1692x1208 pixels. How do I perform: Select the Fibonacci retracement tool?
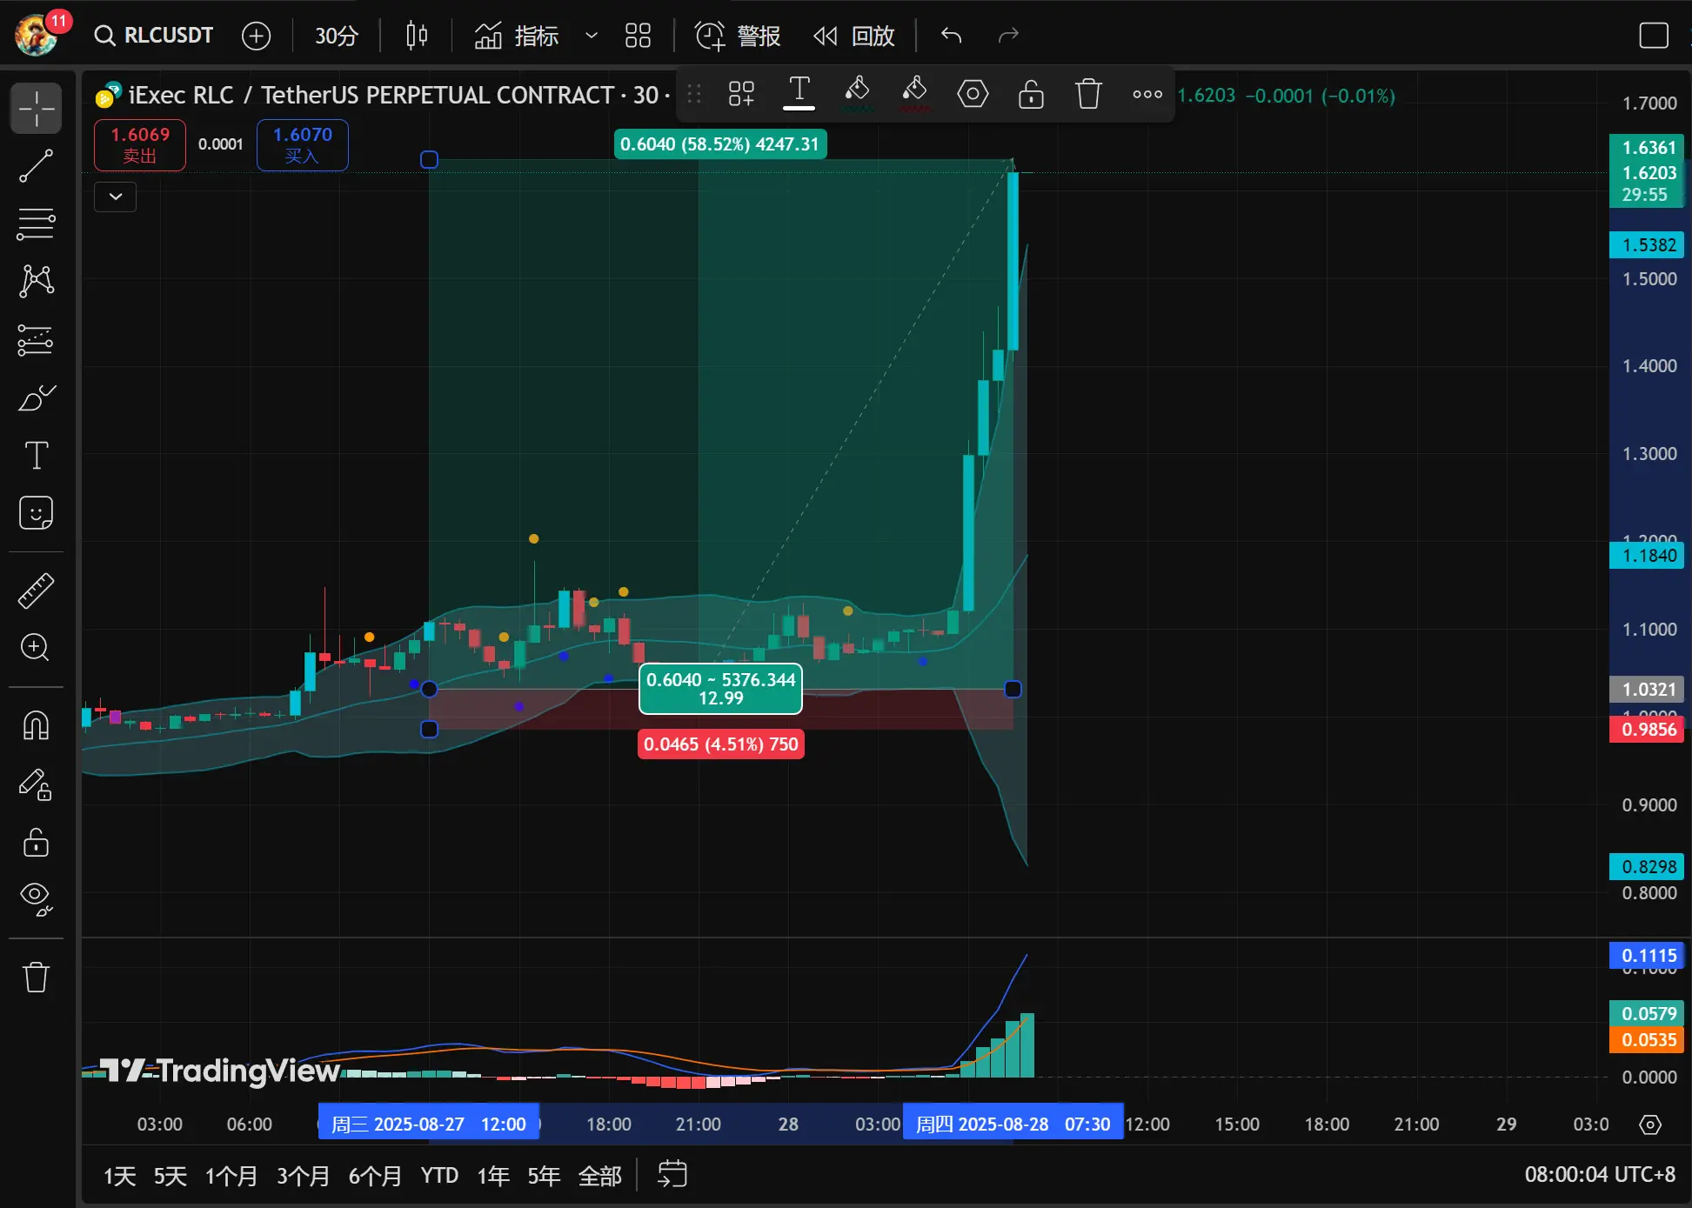[37, 224]
